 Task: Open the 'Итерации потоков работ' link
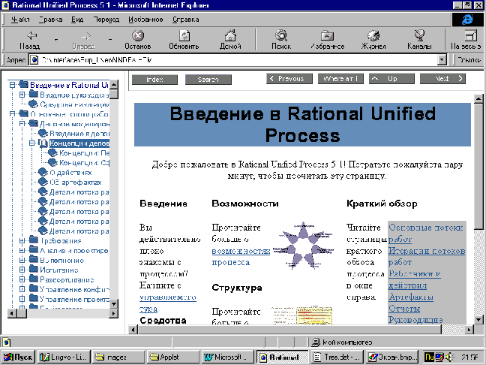[427, 256]
